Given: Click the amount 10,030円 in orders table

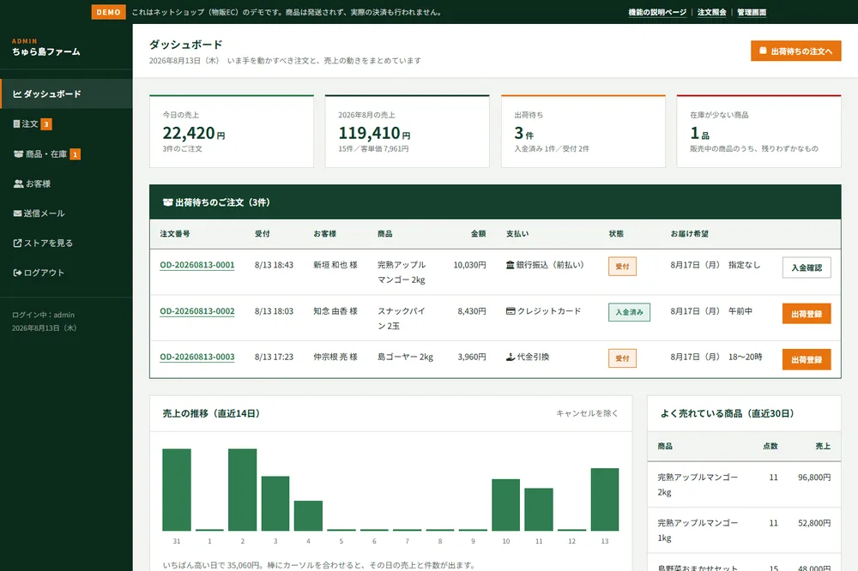Looking at the screenshot, I should point(469,265).
